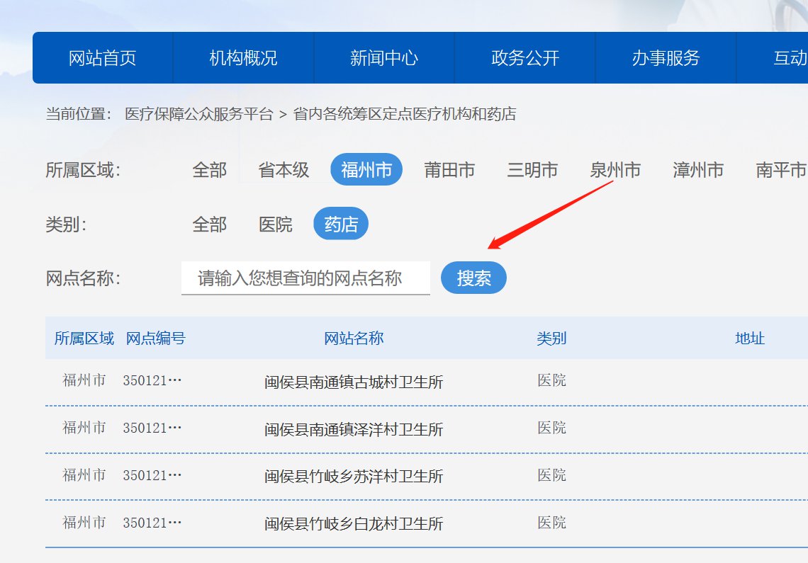Viewport: 808px width, 563px height.
Task: Filter region by 省本级
Action: pyautogui.click(x=284, y=170)
